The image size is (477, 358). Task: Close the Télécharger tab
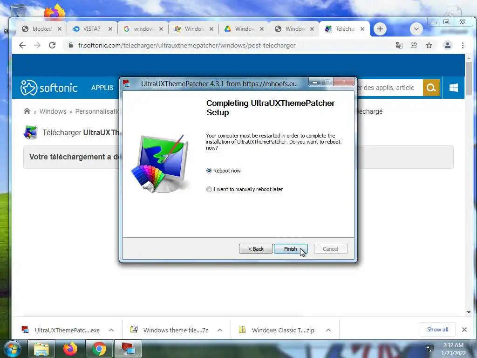click(x=362, y=29)
